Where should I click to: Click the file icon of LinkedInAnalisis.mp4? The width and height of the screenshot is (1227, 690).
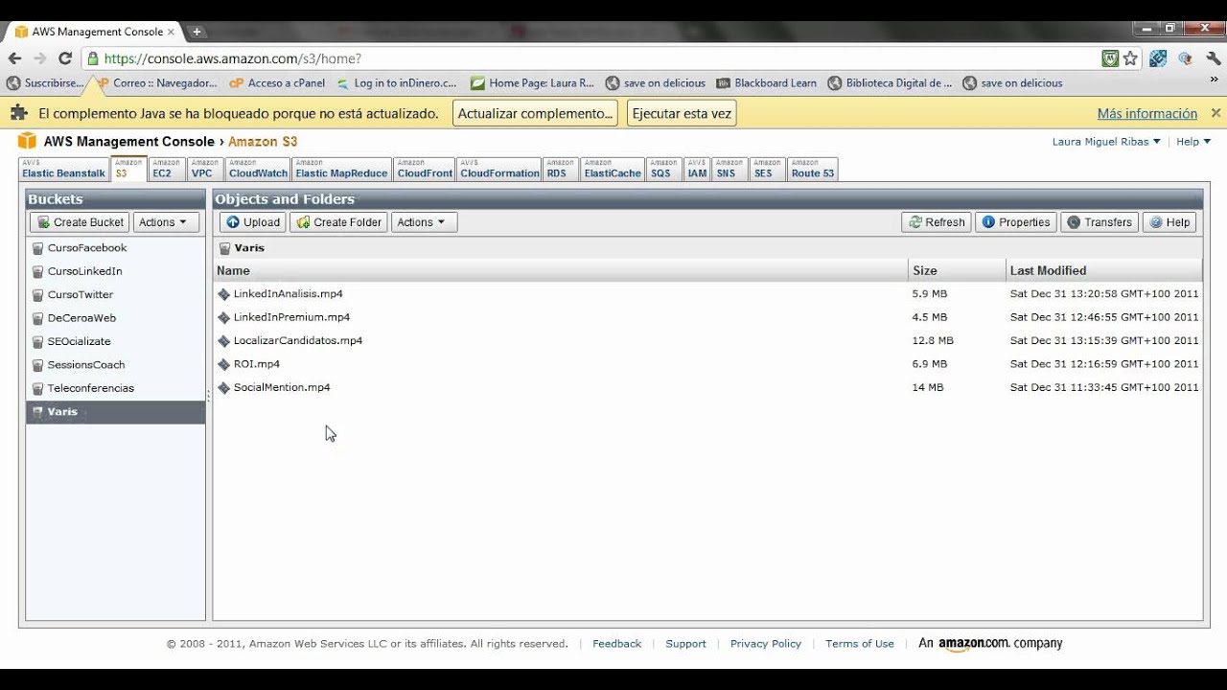[x=224, y=294]
